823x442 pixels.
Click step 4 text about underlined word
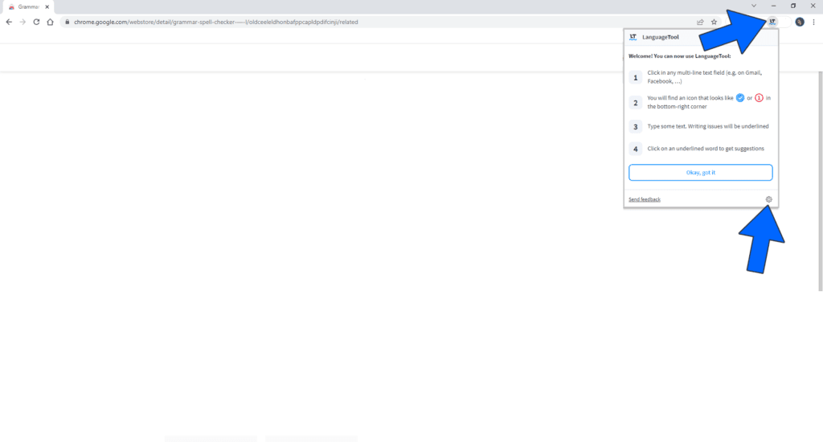tap(706, 149)
